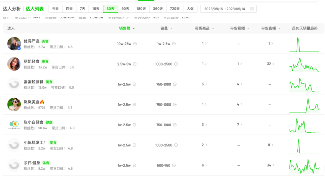Click 岚岚美食 profile avatar
The image size is (325, 178).
tap(14, 104)
